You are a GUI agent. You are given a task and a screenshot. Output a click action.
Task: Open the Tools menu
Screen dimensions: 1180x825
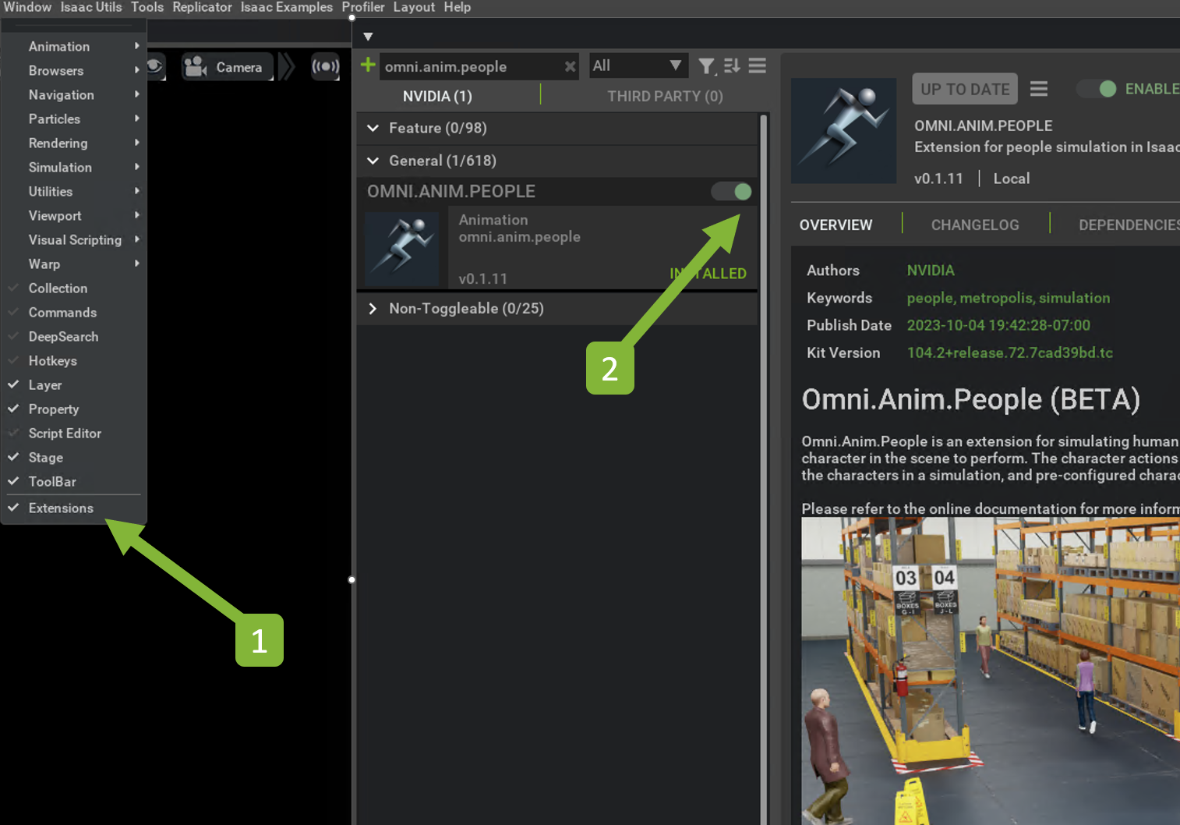[x=147, y=7]
